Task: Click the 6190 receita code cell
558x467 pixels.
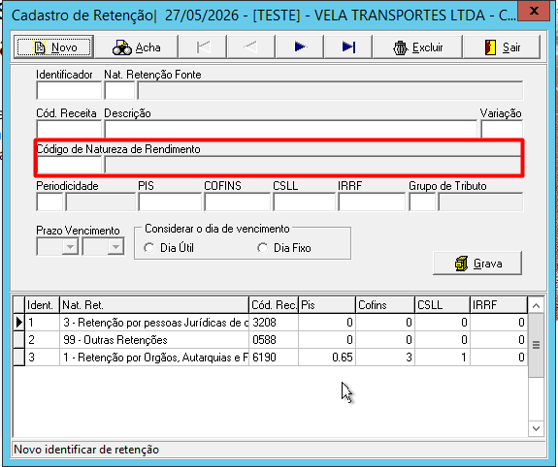Action: point(274,358)
